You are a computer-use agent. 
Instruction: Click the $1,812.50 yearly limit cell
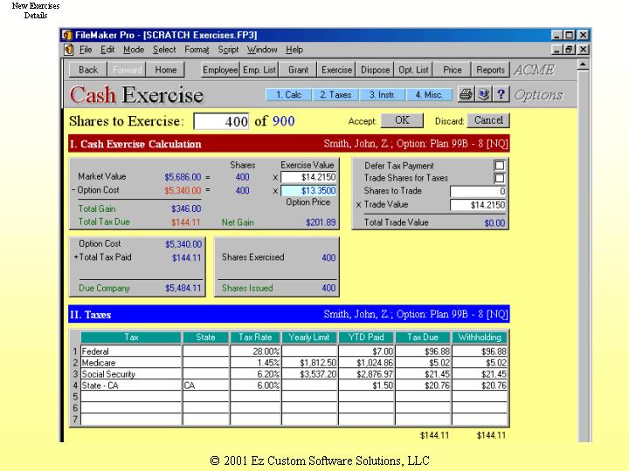309,363
